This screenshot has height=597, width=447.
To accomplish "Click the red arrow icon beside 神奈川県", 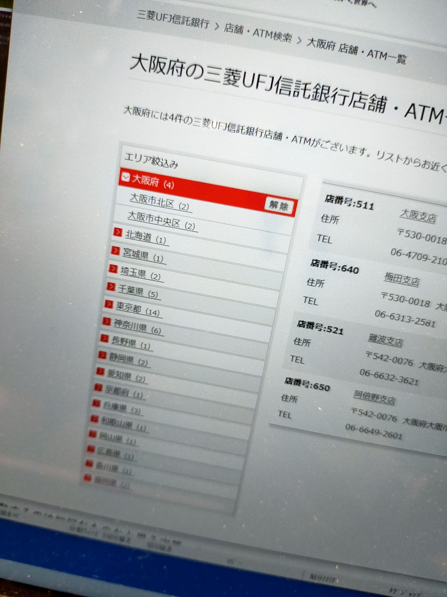I will coord(107,322).
